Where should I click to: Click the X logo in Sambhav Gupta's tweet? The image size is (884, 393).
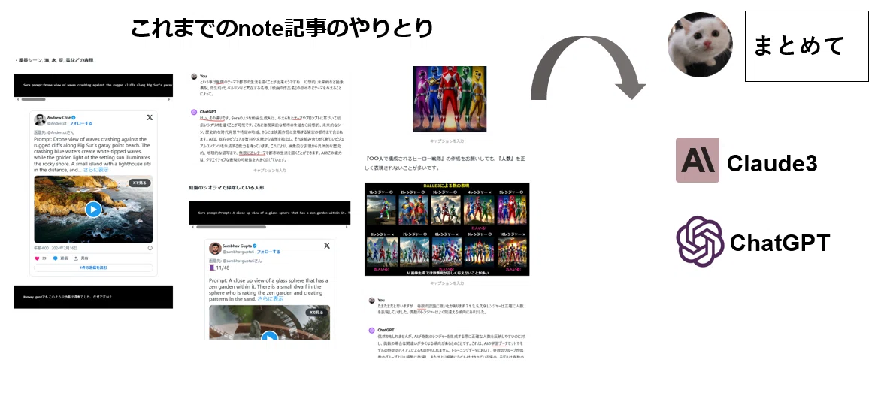pos(326,246)
